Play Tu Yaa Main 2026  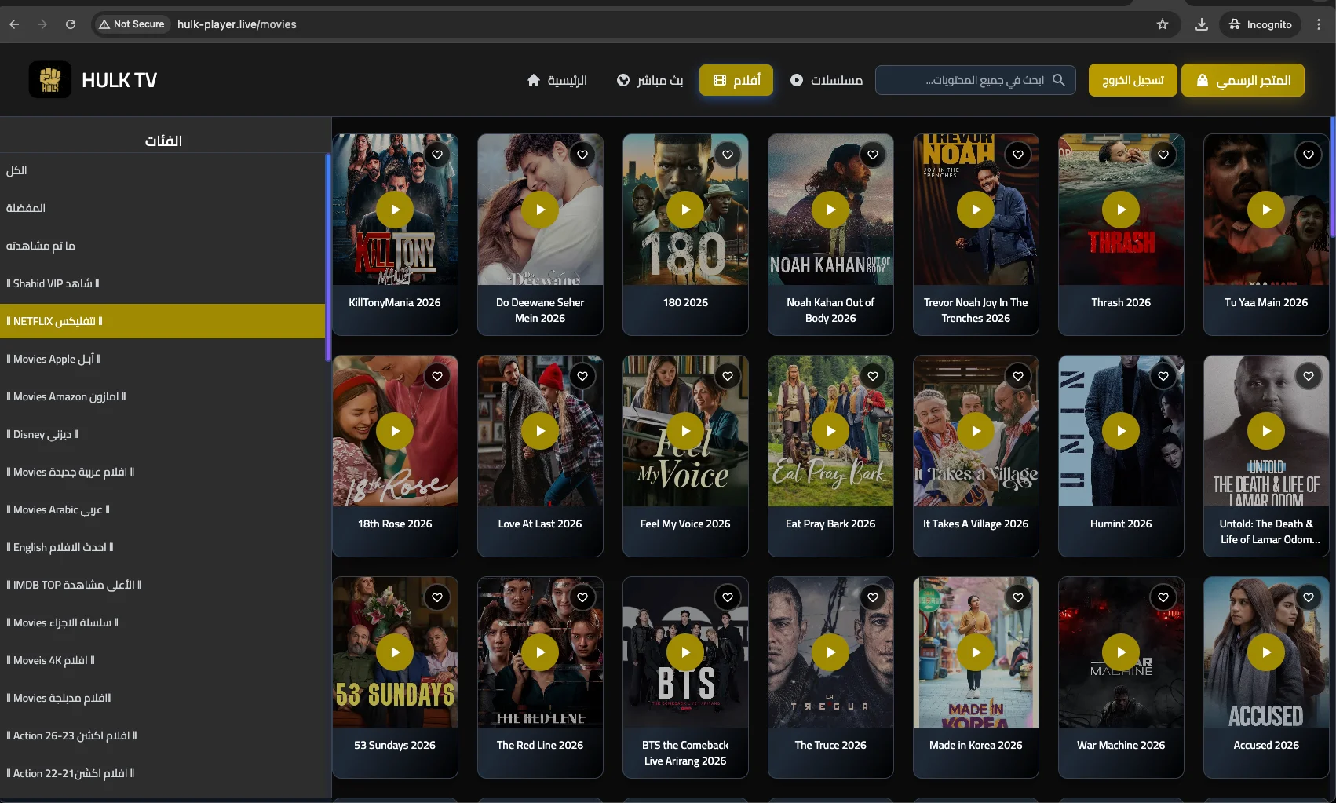pyautogui.click(x=1266, y=210)
